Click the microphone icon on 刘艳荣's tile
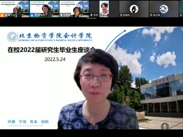Image resolution: width=183 pixels, height=137 pixels. [x=62, y=15]
